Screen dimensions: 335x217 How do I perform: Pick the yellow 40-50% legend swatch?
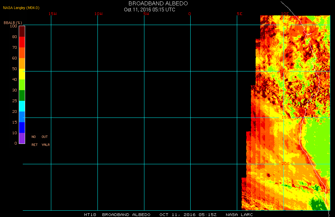[x=22, y=74]
